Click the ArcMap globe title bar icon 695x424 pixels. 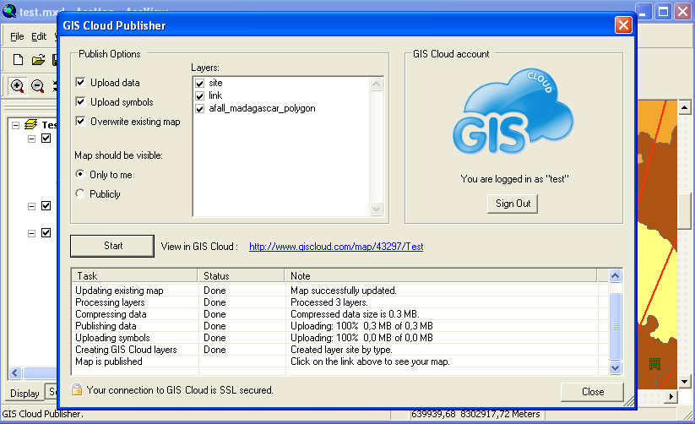8,13
